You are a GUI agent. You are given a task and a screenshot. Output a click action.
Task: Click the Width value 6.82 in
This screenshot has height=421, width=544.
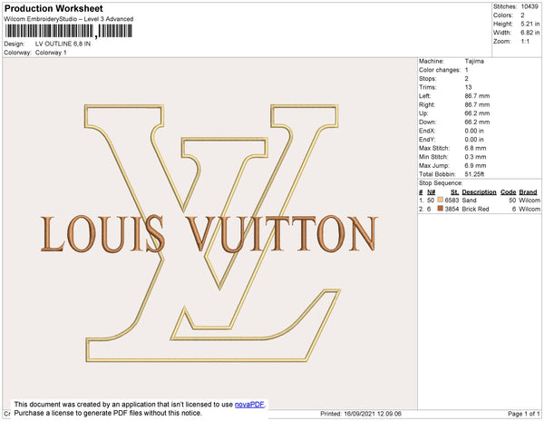[x=529, y=33]
